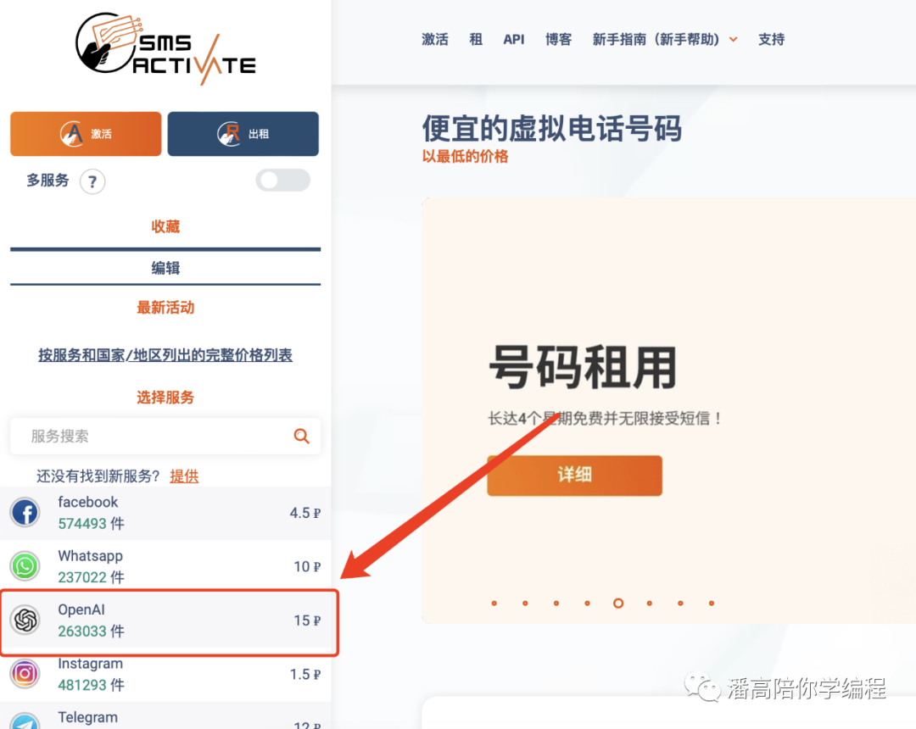The image size is (916, 729).
Task: Click the 481293 件 stock count
Action: [91, 685]
